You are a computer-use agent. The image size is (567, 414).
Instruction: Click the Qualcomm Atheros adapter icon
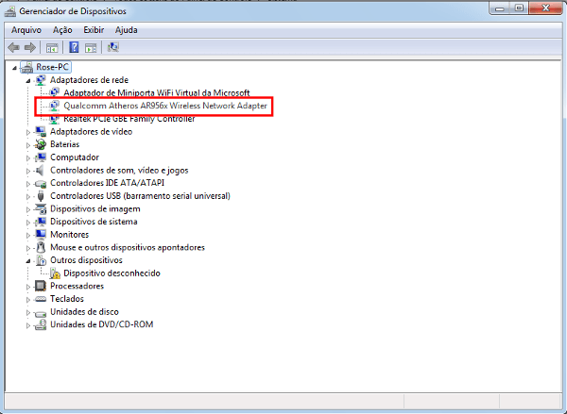[54, 106]
